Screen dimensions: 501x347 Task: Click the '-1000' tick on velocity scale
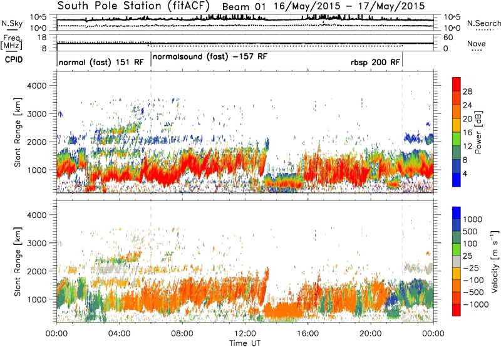pos(475,304)
